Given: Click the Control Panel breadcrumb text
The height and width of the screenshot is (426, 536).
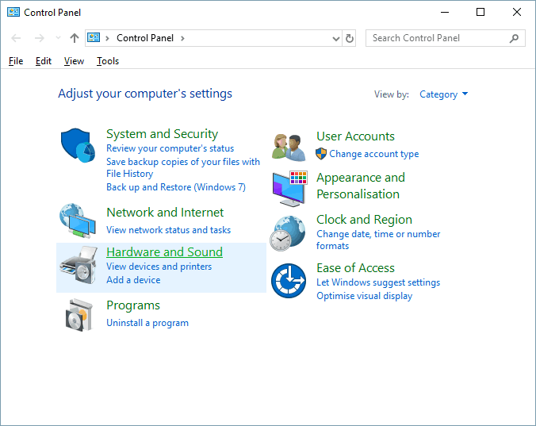Looking at the screenshot, I should pyautogui.click(x=145, y=38).
